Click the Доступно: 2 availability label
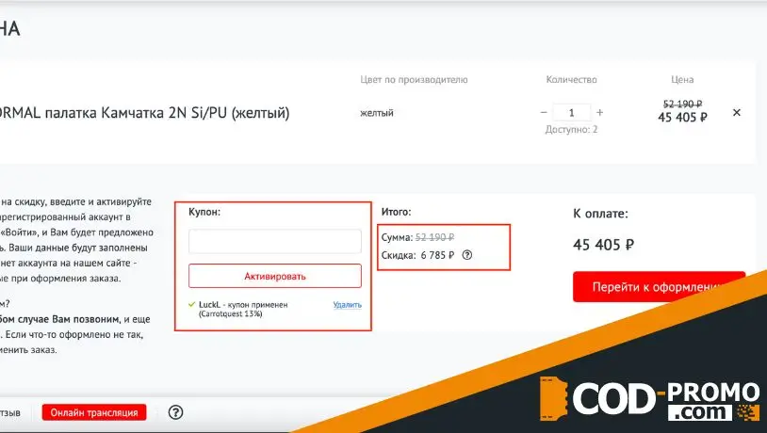The width and height of the screenshot is (767, 433). point(571,130)
